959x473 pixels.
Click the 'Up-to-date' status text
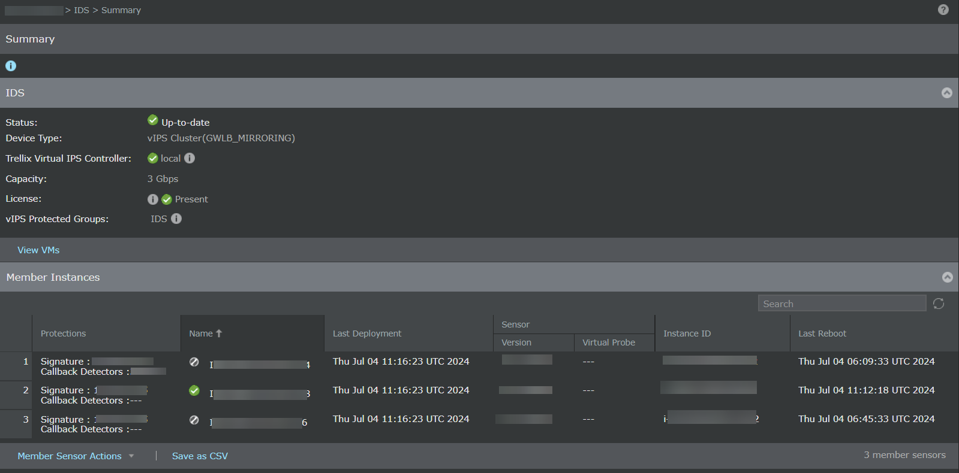[185, 123]
